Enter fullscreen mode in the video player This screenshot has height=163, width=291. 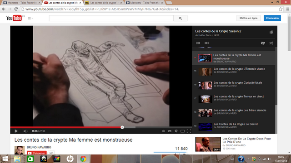(x=189, y=131)
